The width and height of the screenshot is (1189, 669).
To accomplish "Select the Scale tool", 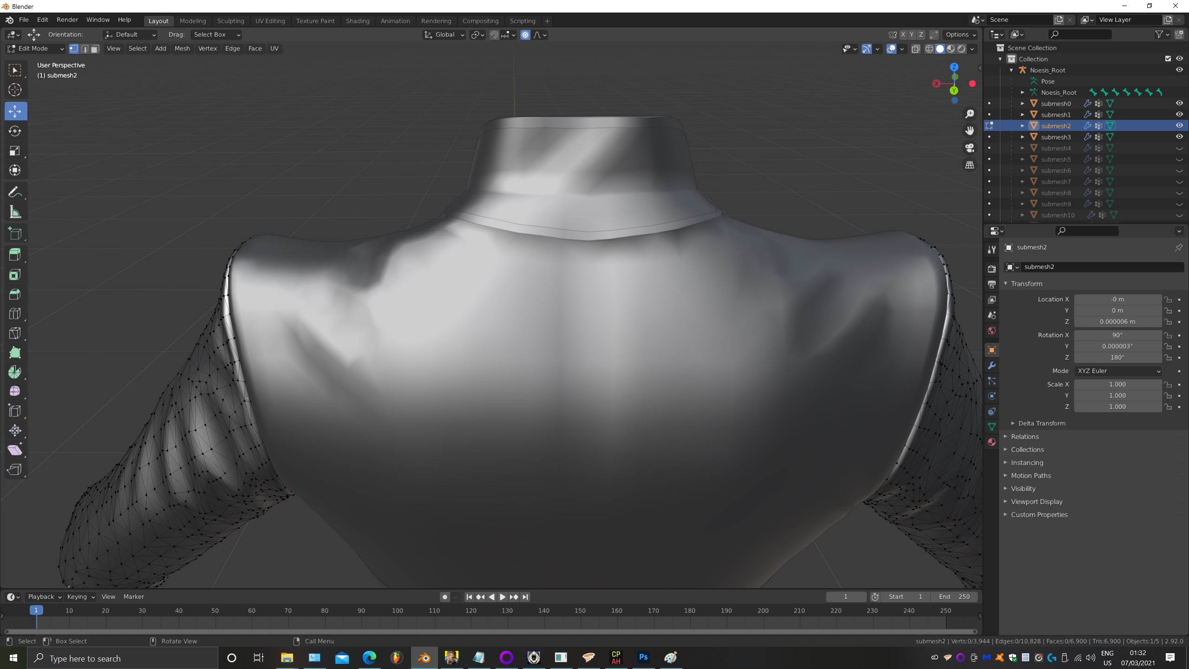I will coord(15,151).
